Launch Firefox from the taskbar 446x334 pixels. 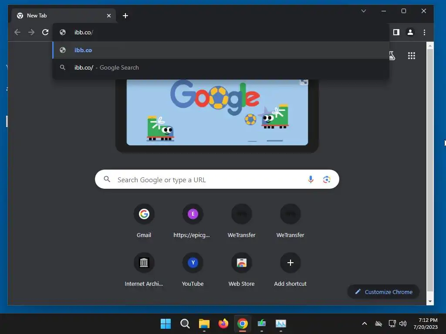click(223, 324)
